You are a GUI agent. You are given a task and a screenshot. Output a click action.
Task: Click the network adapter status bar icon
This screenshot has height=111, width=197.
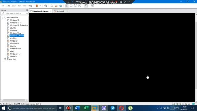click(x=180, y=104)
